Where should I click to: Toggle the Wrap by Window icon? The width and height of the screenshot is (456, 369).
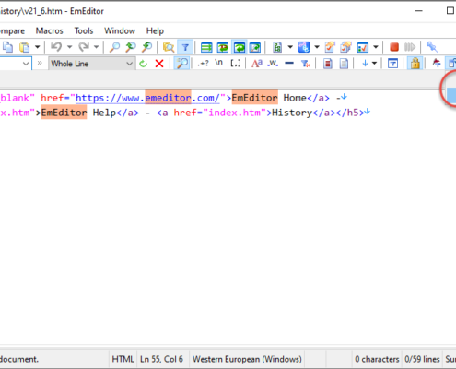(x=240, y=47)
